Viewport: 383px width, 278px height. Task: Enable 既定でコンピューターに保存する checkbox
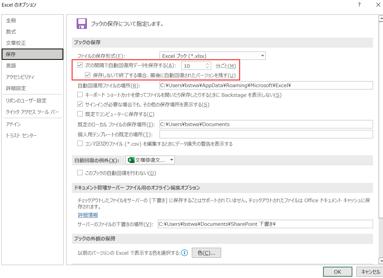[x=80, y=114]
